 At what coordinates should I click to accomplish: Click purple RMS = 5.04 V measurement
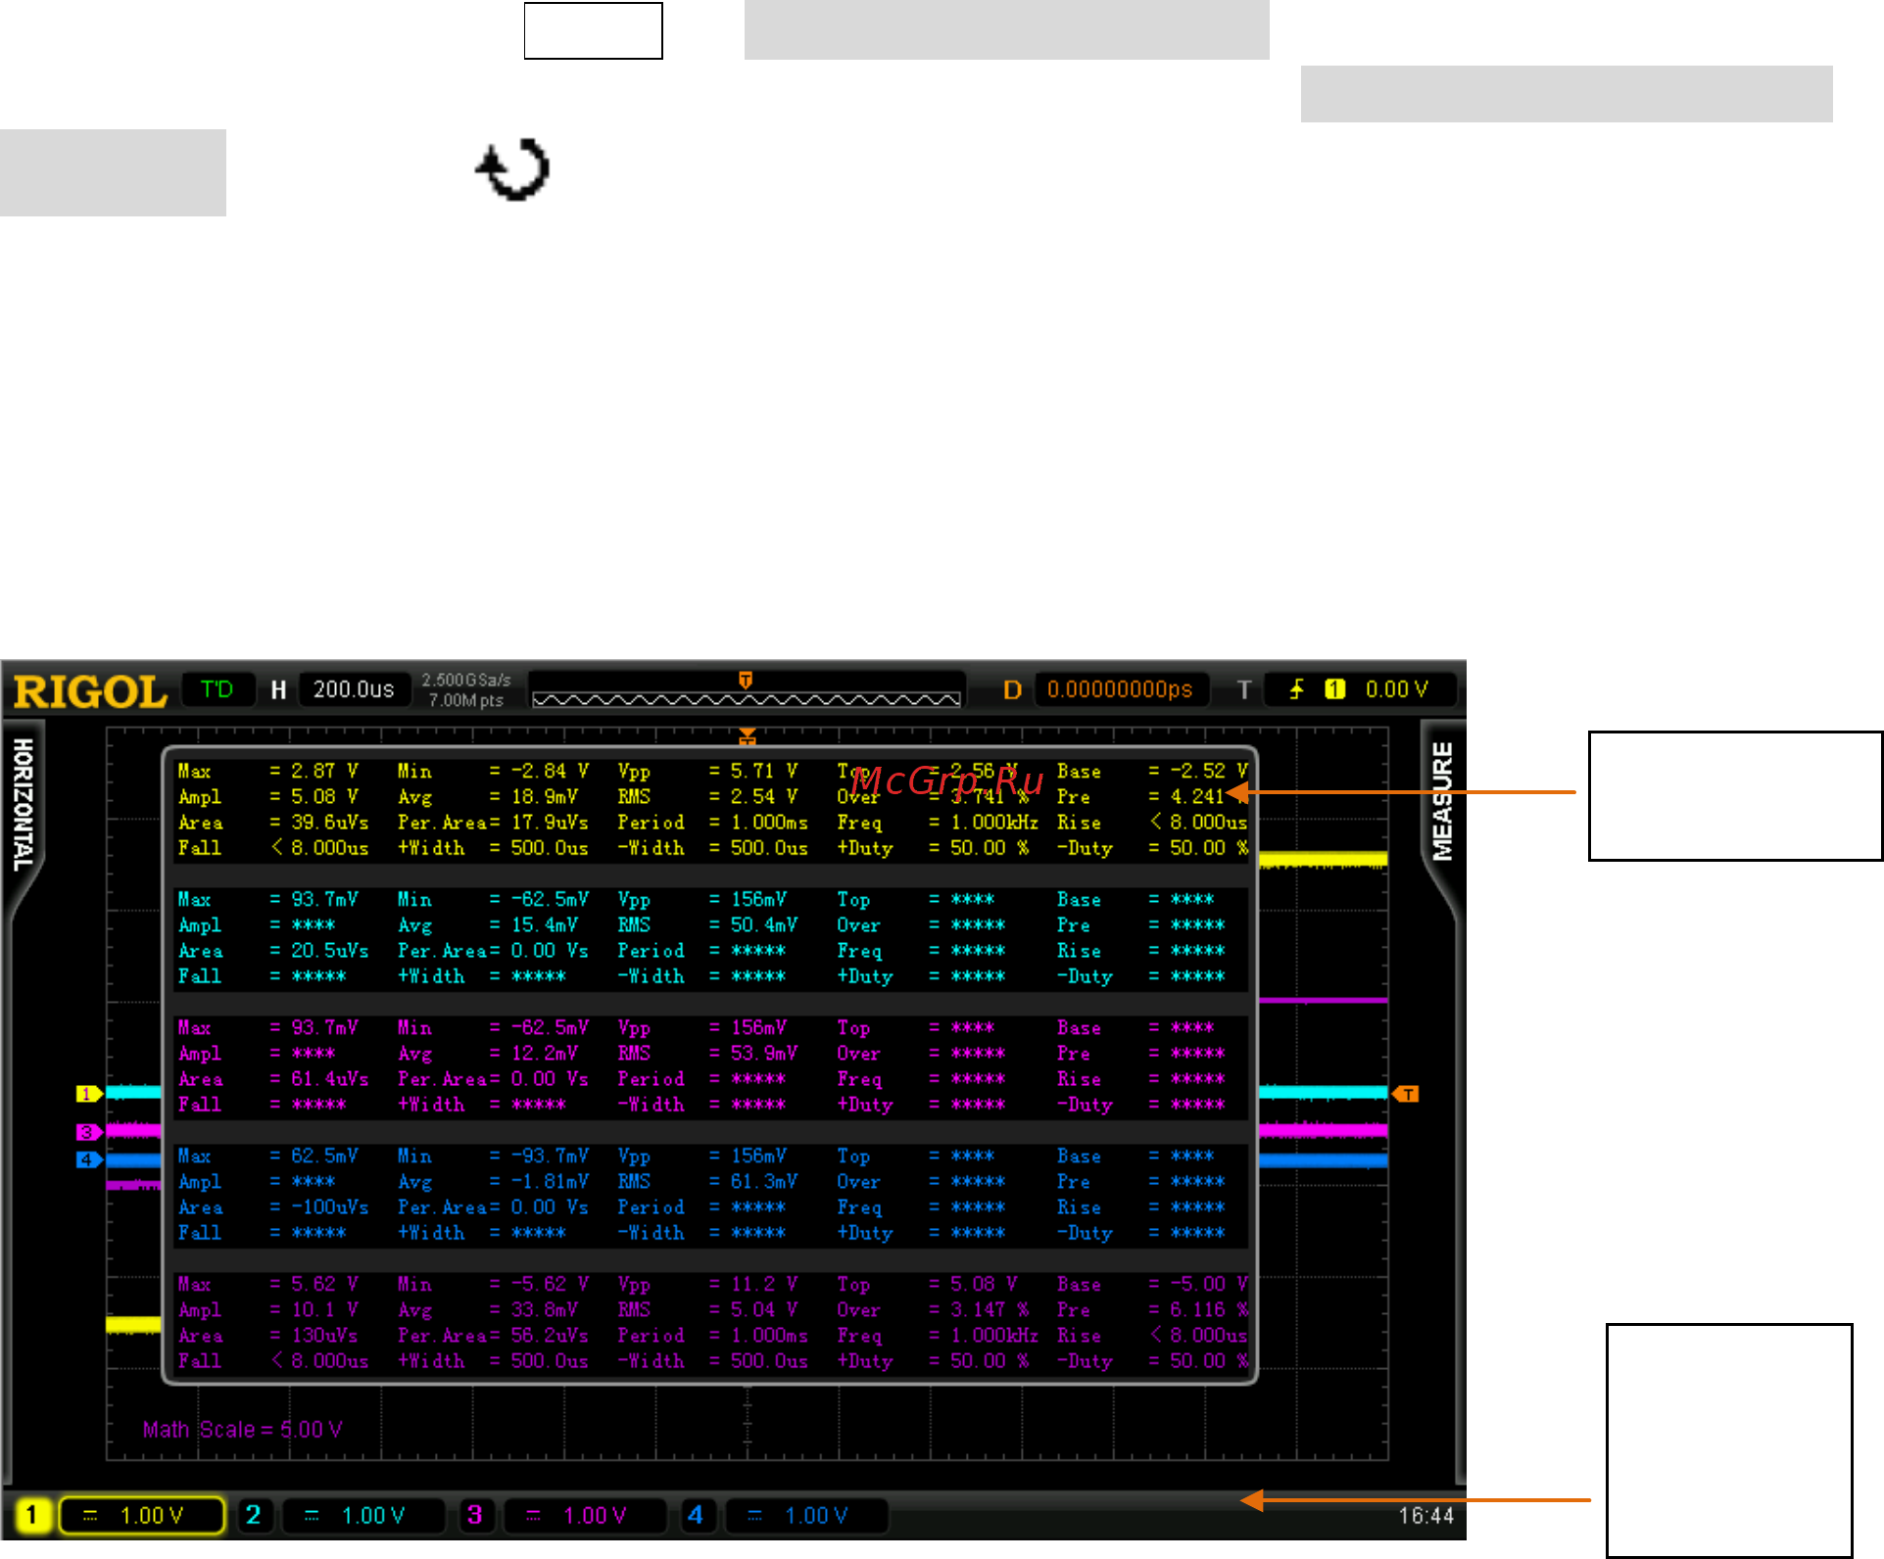click(x=707, y=1310)
